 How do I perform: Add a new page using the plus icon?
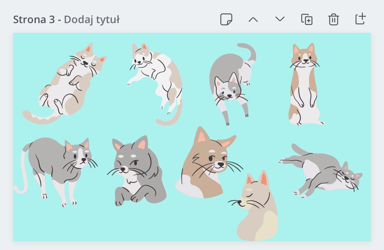point(361,19)
